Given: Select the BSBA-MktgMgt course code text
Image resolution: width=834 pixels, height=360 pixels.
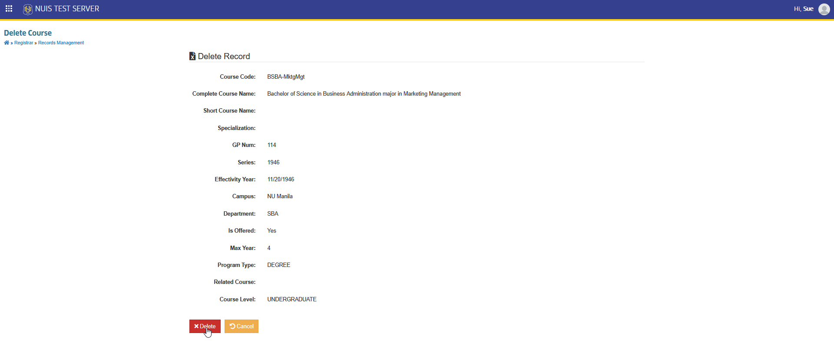Looking at the screenshot, I should click(x=286, y=77).
